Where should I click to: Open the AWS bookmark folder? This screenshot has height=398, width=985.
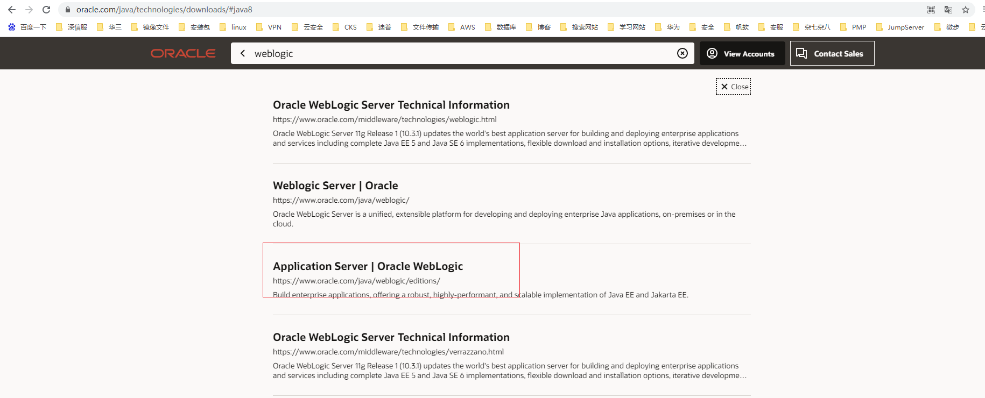(x=462, y=27)
